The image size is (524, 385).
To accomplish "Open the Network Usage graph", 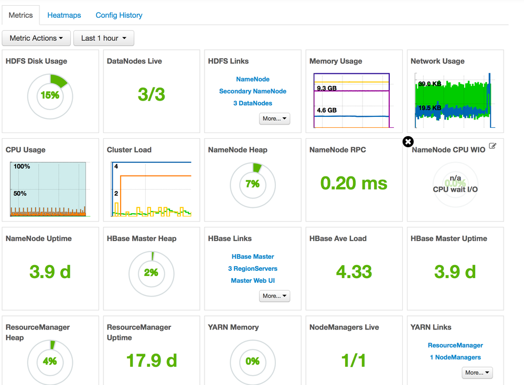I will coord(454,101).
